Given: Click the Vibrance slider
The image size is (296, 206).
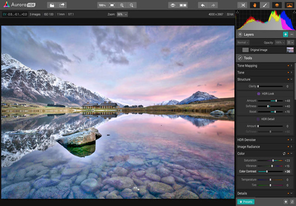Looking at the screenshot, I should point(270,166).
